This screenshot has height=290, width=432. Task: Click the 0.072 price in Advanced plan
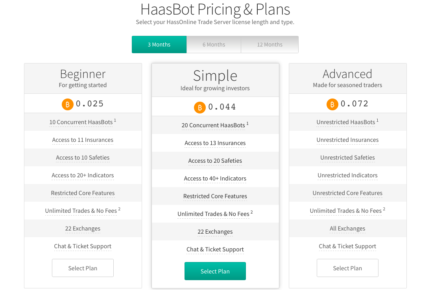coord(354,104)
